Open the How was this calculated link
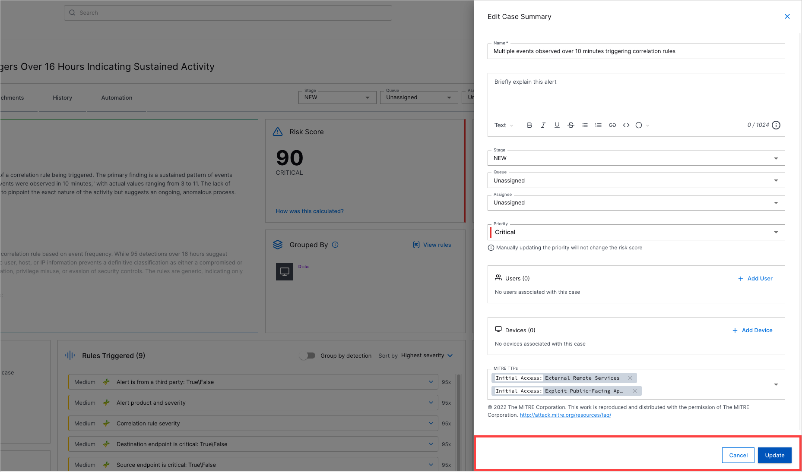802x472 pixels. pos(310,211)
